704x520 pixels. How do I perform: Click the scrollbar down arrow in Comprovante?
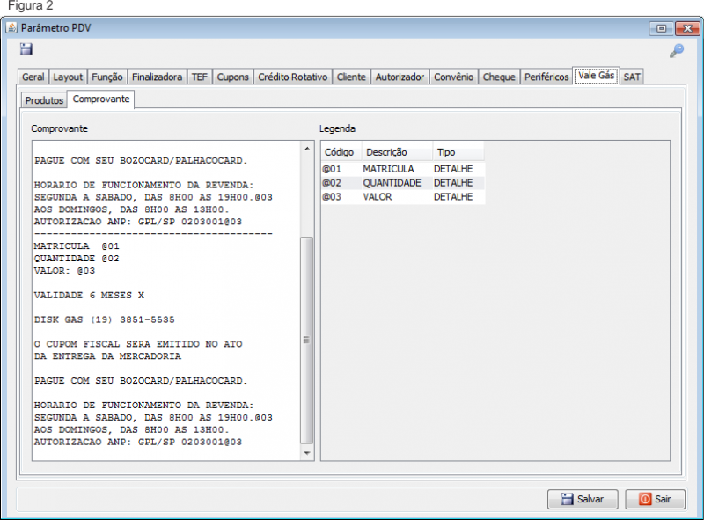(x=307, y=453)
